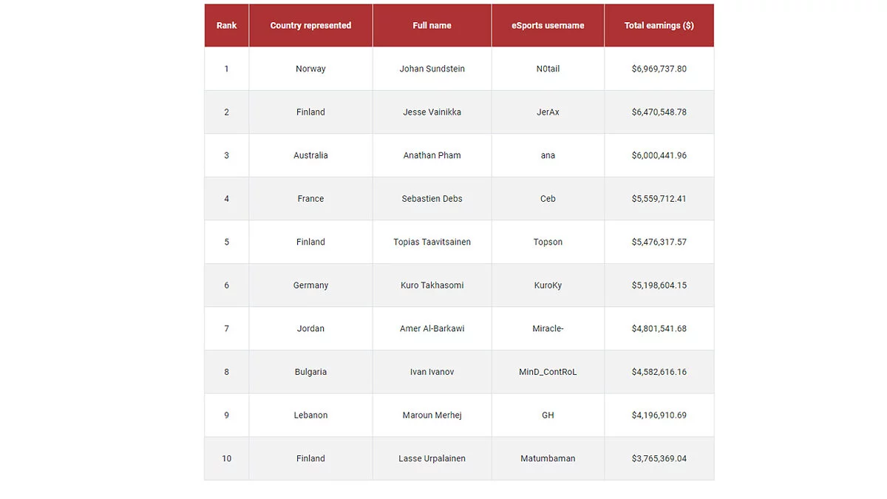The image size is (887, 499).
Task: Select the Maroun Merhej name cell
Action: click(x=432, y=415)
